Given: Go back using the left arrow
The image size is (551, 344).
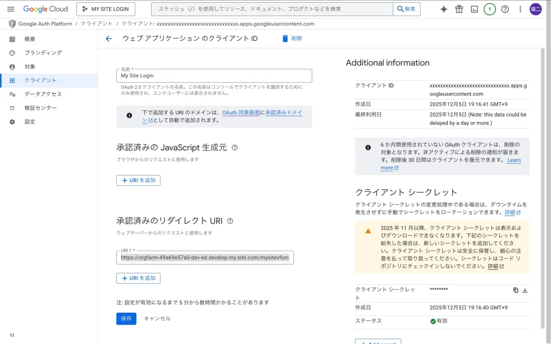Looking at the screenshot, I should click(109, 39).
